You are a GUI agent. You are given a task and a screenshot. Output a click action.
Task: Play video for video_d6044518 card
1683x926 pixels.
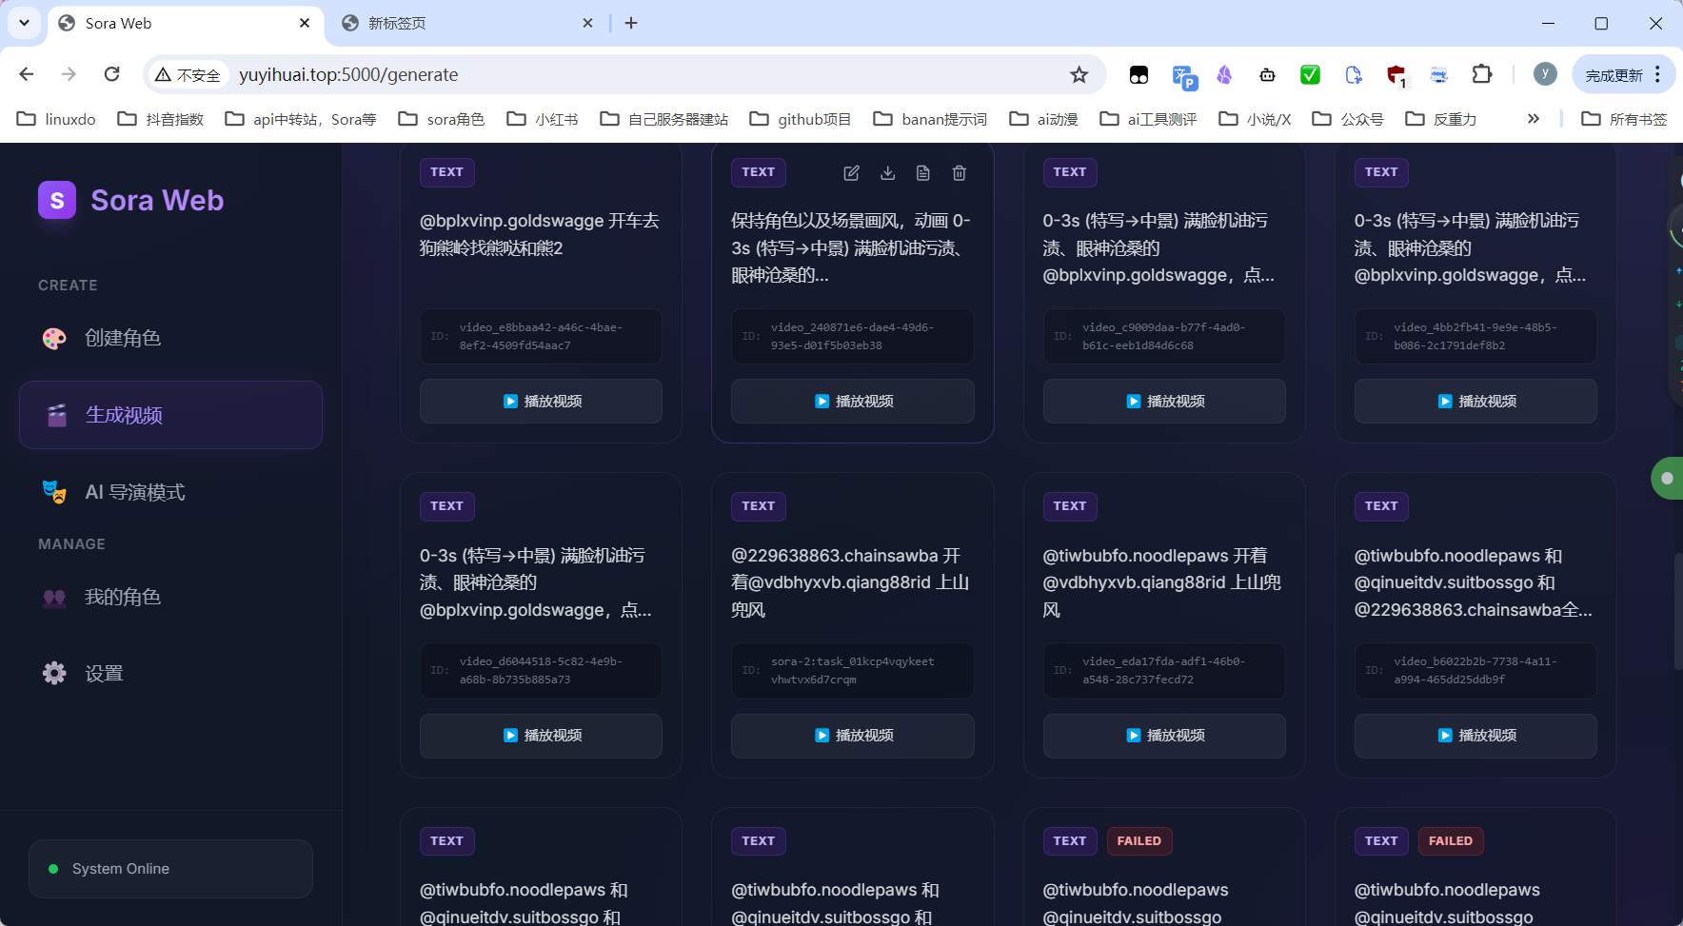pyautogui.click(x=541, y=736)
